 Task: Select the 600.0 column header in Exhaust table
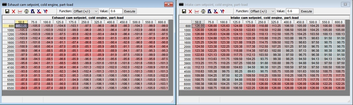click(162, 22)
